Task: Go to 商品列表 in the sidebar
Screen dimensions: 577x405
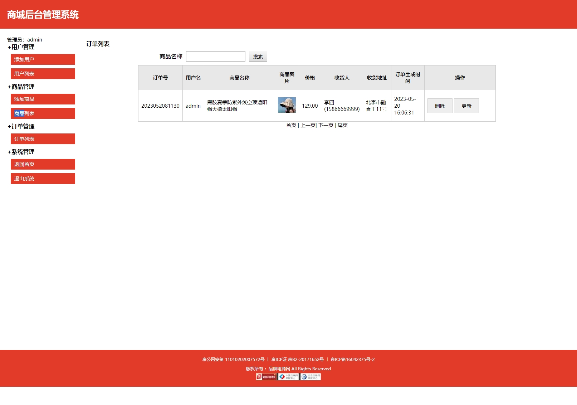Action: 43,113
